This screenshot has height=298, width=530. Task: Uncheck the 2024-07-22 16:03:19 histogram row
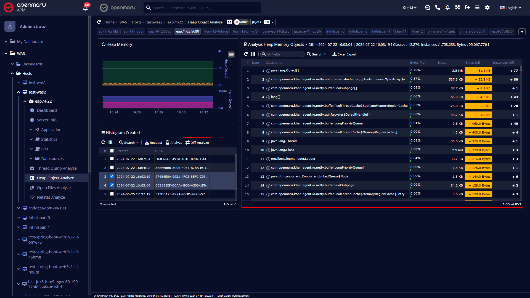pos(112,176)
